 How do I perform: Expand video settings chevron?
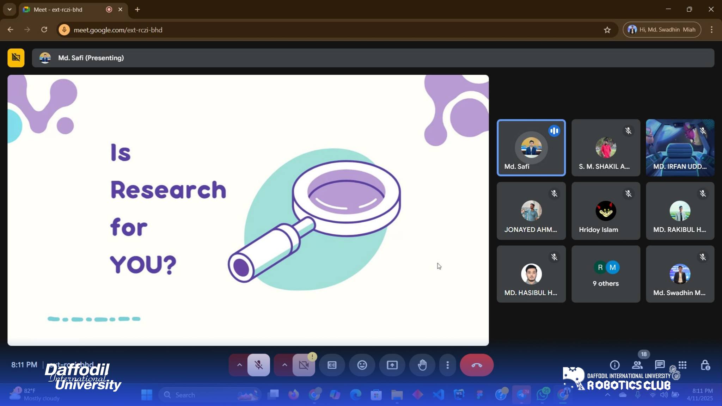pos(284,365)
